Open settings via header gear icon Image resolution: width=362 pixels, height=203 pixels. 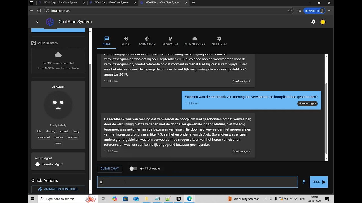pos(313,22)
